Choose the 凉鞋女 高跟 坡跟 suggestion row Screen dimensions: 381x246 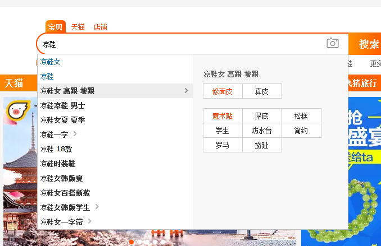(x=115, y=91)
